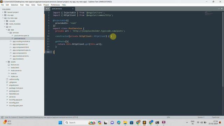Change syntax via TypeScript status label
The width and height of the screenshot is (224, 126).
(x=216, y=117)
